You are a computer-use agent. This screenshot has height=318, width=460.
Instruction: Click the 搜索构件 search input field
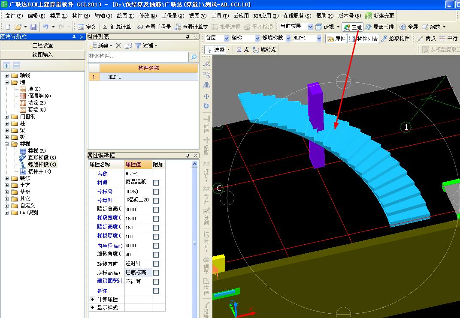click(139, 57)
